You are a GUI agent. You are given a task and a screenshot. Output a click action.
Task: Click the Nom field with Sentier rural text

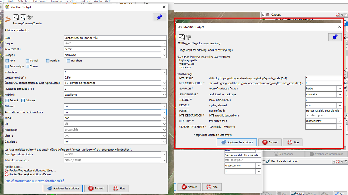point(115,38)
